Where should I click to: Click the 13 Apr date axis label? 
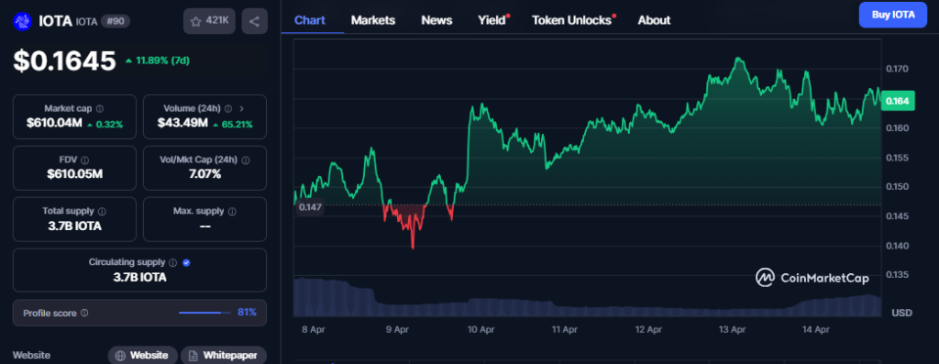click(732, 329)
